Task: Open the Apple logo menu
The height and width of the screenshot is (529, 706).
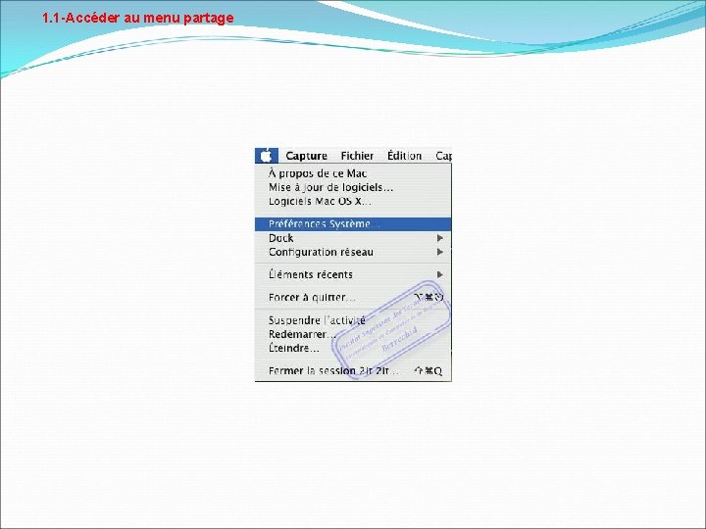Action: coord(266,156)
